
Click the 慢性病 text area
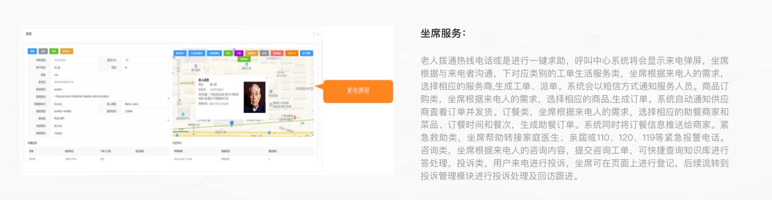[x=110, y=118]
